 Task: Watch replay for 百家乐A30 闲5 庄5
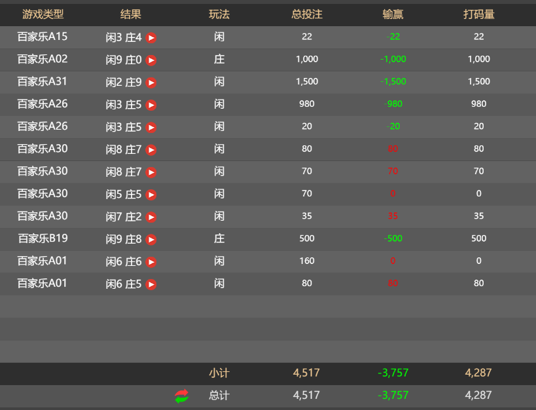[x=151, y=195]
